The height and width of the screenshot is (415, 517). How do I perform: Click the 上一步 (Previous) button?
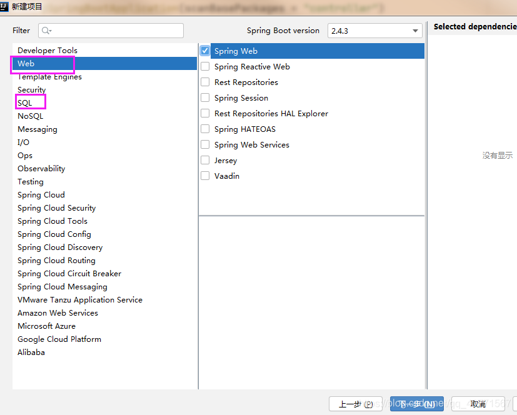[x=355, y=403]
